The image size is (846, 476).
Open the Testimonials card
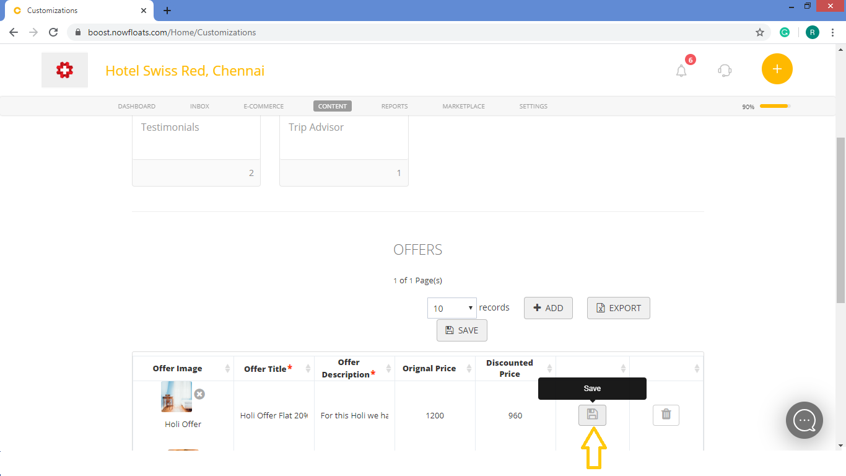[196, 151]
